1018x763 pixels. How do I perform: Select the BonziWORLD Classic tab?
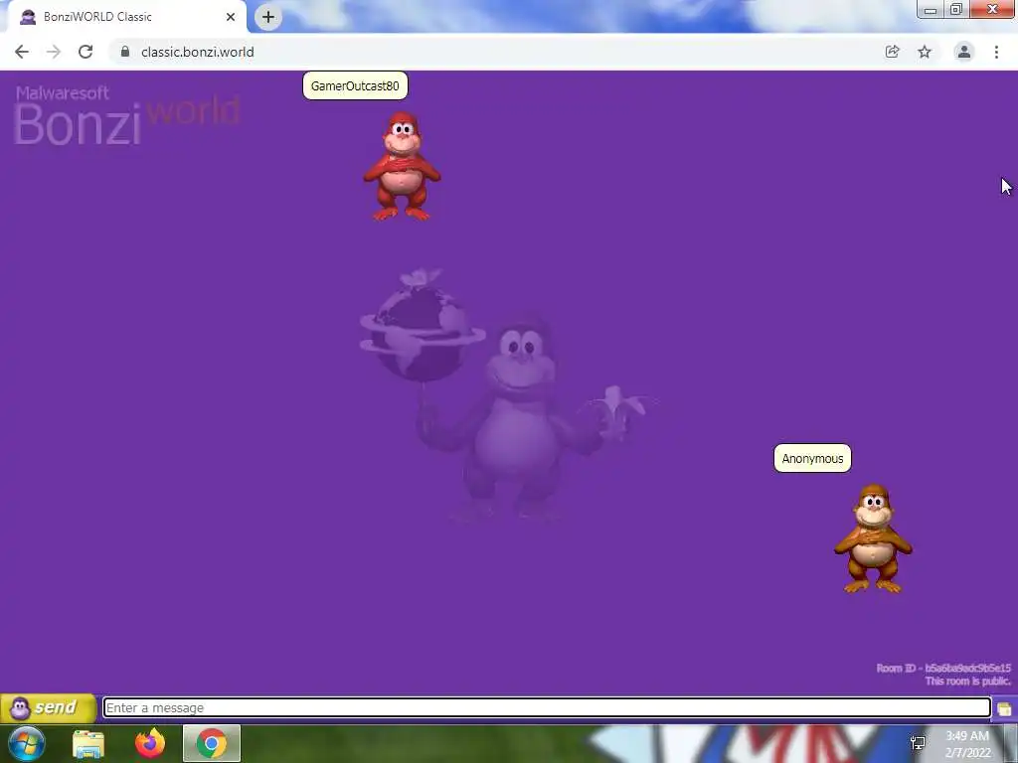[126, 17]
